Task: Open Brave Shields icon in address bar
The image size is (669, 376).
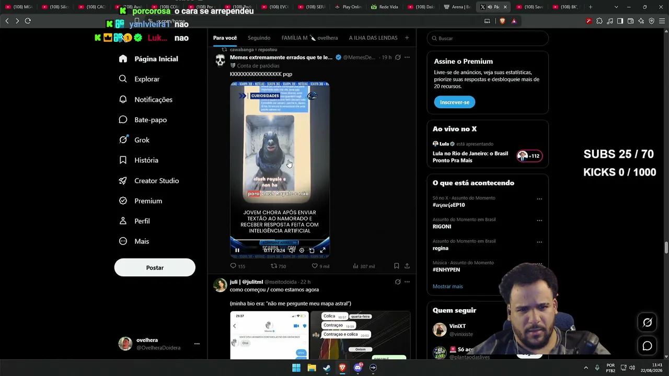Action: click(x=502, y=21)
